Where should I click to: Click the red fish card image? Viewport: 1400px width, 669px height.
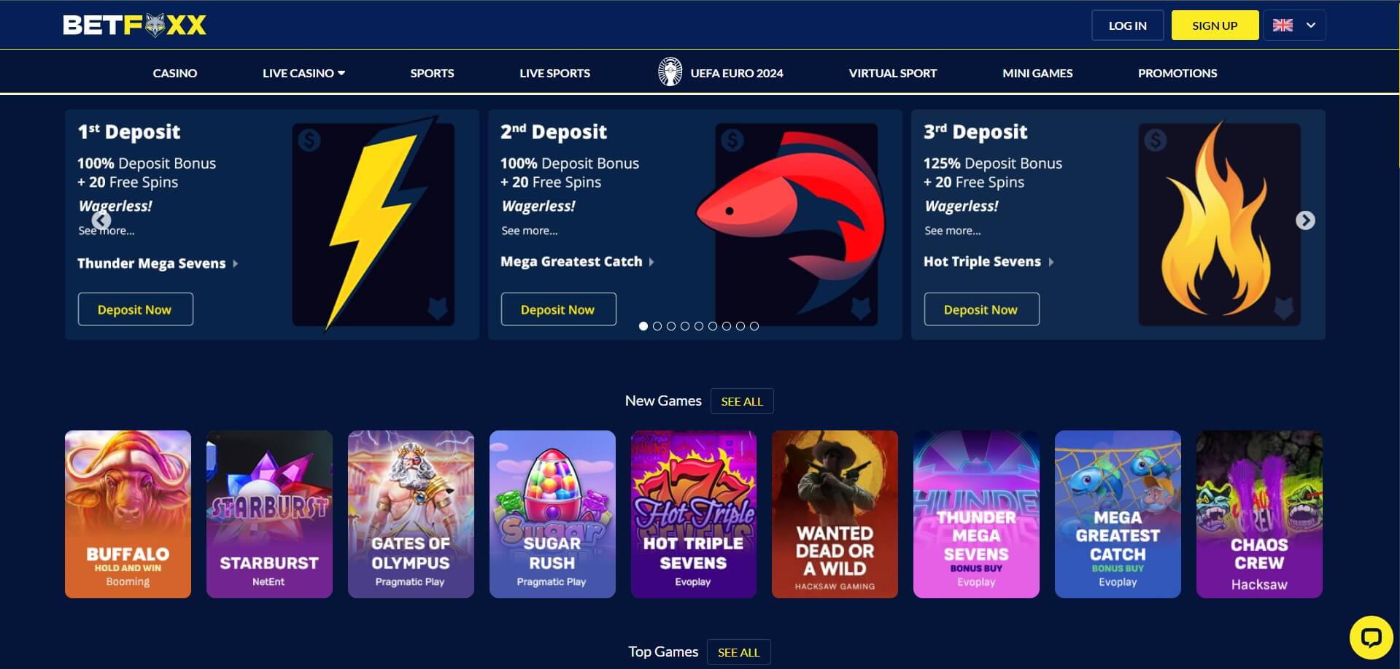793,224
